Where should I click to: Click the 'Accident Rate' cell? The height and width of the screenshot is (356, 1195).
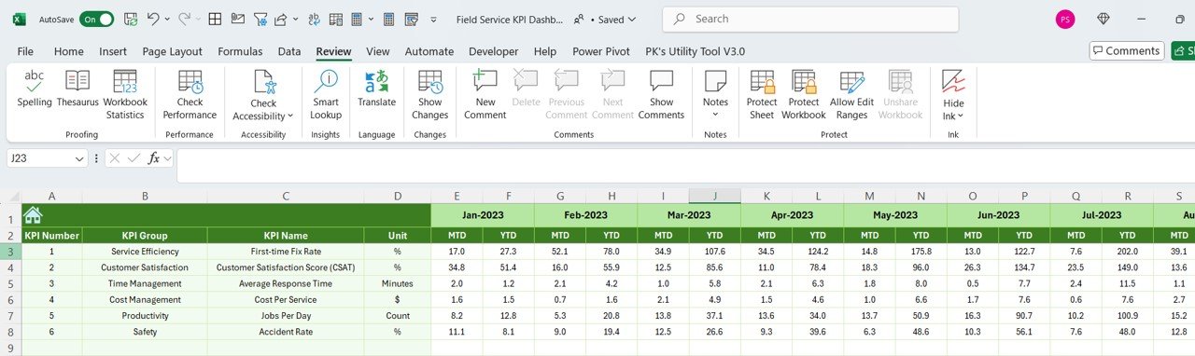[x=286, y=331]
